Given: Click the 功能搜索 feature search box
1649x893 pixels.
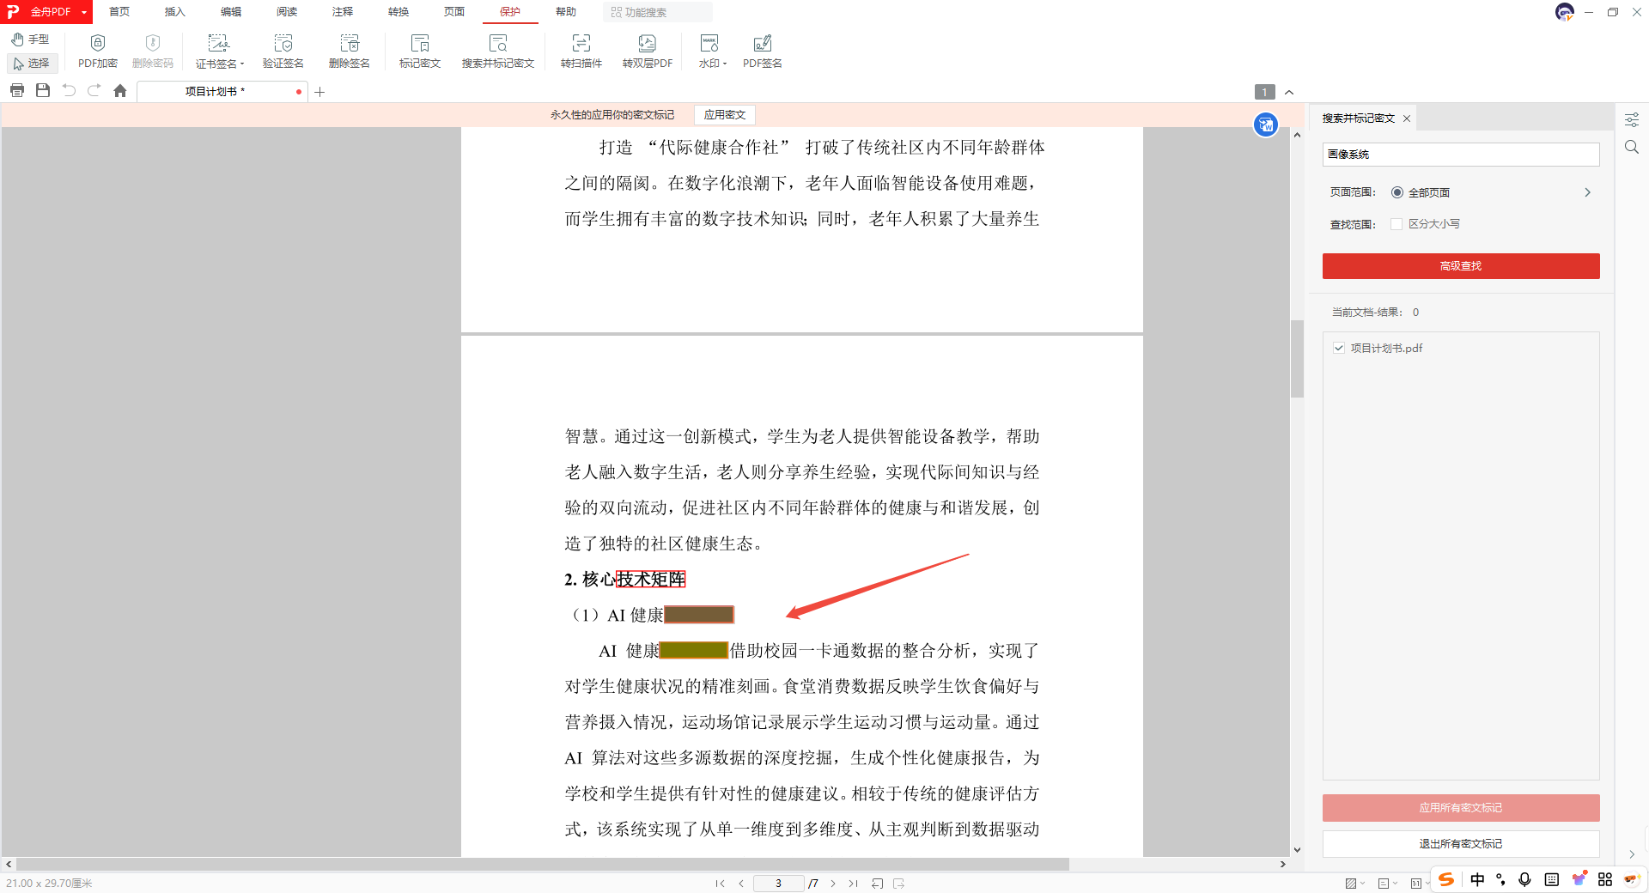Looking at the screenshot, I should [658, 12].
